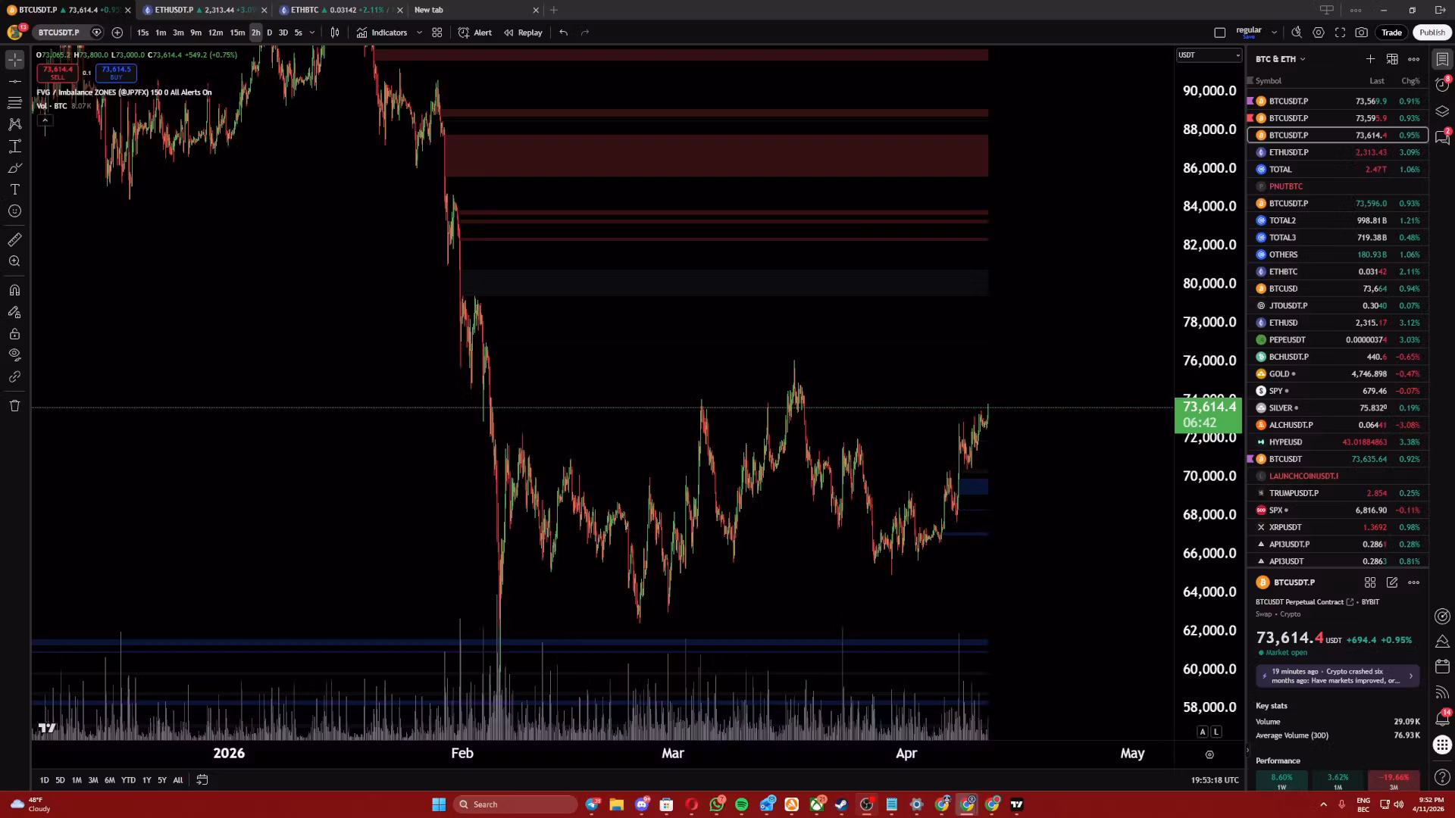Publish the chart idea
Viewport: 1455px width, 818px height.
click(x=1432, y=33)
